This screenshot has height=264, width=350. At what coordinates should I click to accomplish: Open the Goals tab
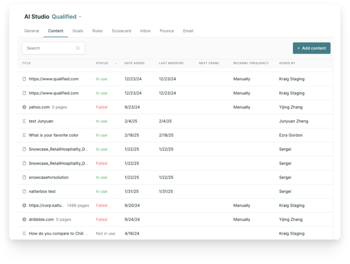coord(77,31)
